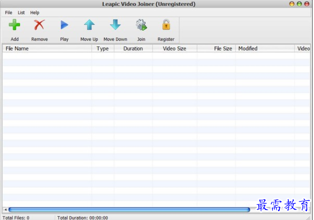This screenshot has width=314, height=220.
Task: Click the green plus Add icon
Action: [x=14, y=25]
